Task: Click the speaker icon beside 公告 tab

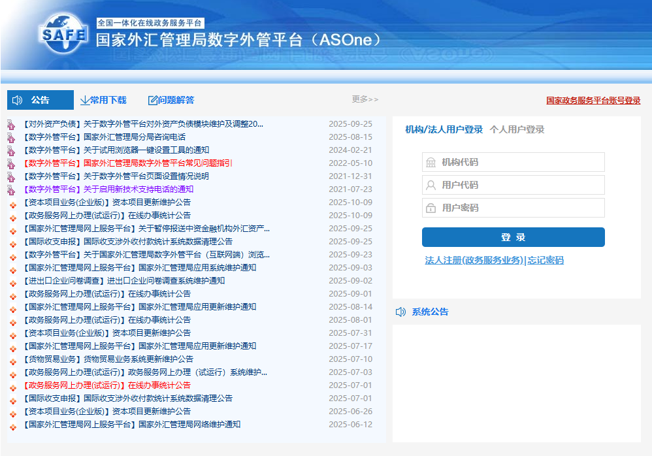Action: tap(18, 100)
